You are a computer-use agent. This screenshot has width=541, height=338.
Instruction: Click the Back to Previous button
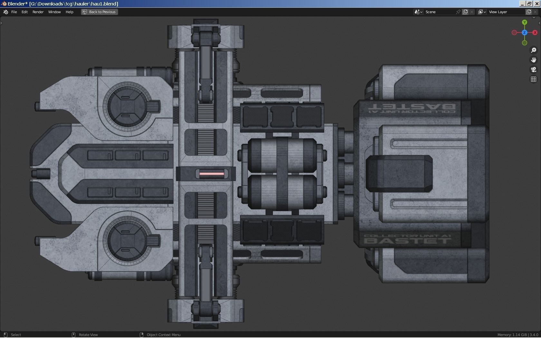(x=99, y=12)
